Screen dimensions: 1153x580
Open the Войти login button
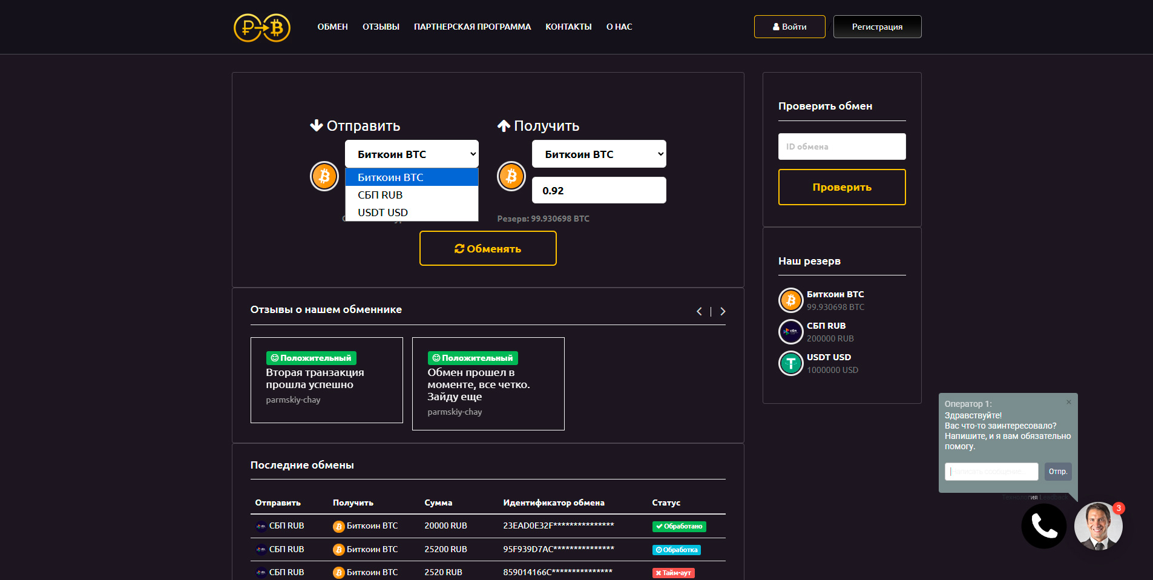click(x=789, y=27)
